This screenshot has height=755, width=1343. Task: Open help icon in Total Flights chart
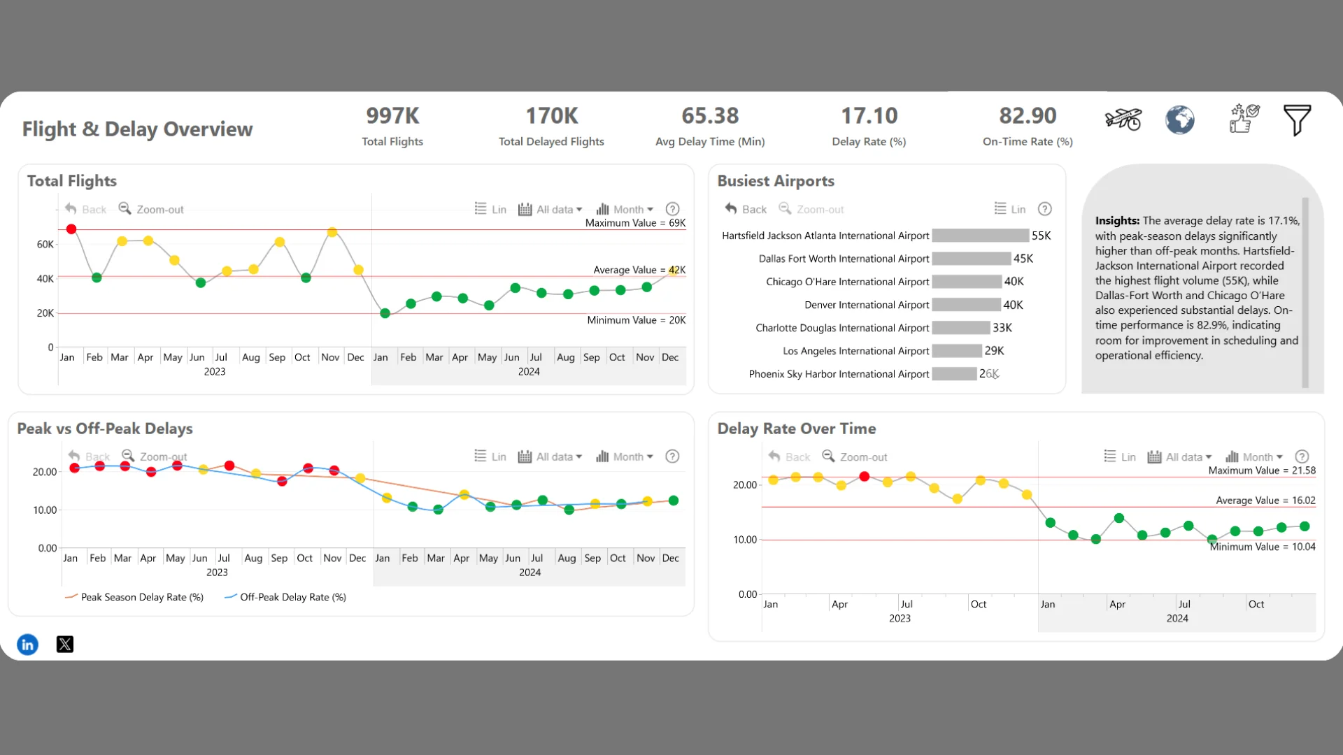click(672, 209)
